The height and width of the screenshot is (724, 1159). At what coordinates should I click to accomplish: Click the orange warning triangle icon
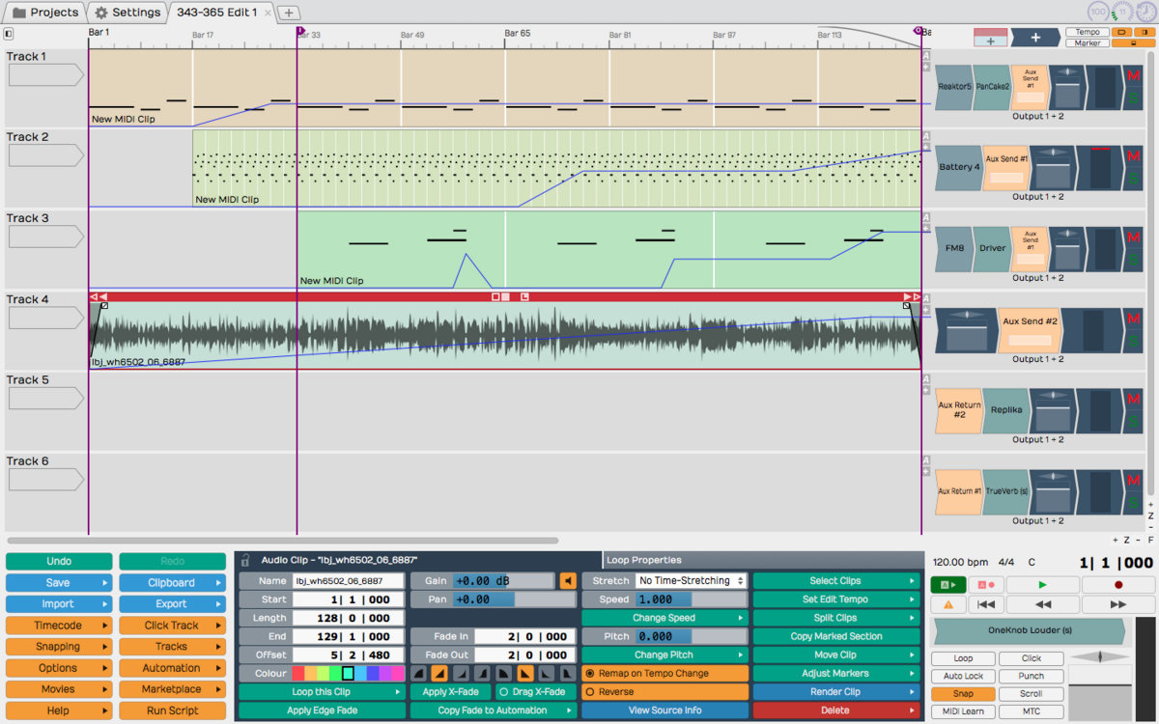(x=947, y=604)
